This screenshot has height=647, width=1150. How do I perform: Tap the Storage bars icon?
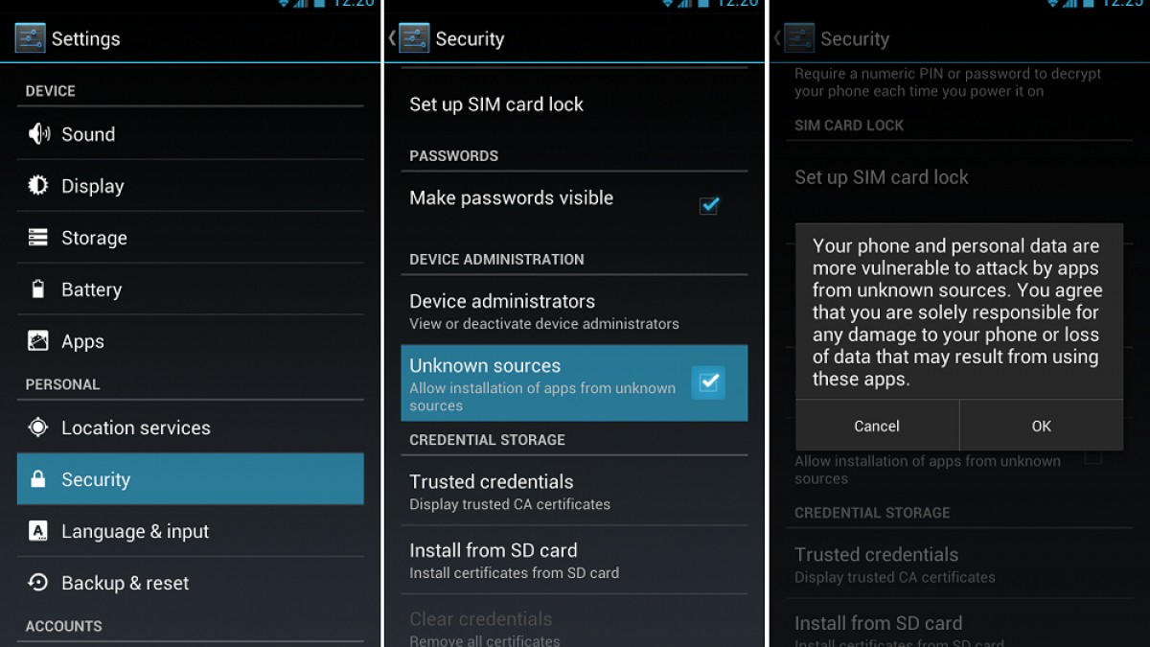pos(38,237)
